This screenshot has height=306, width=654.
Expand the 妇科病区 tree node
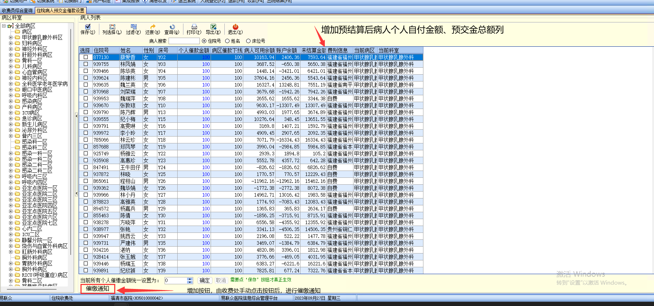click(11, 43)
